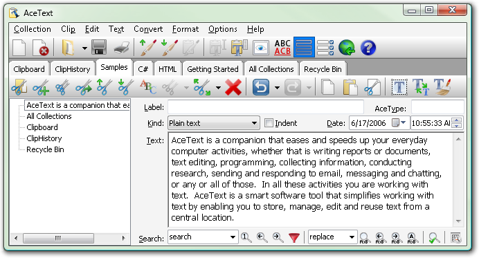Expand the Kind Plain text dropdown
The width and height of the screenshot is (479, 258).
click(213, 123)
